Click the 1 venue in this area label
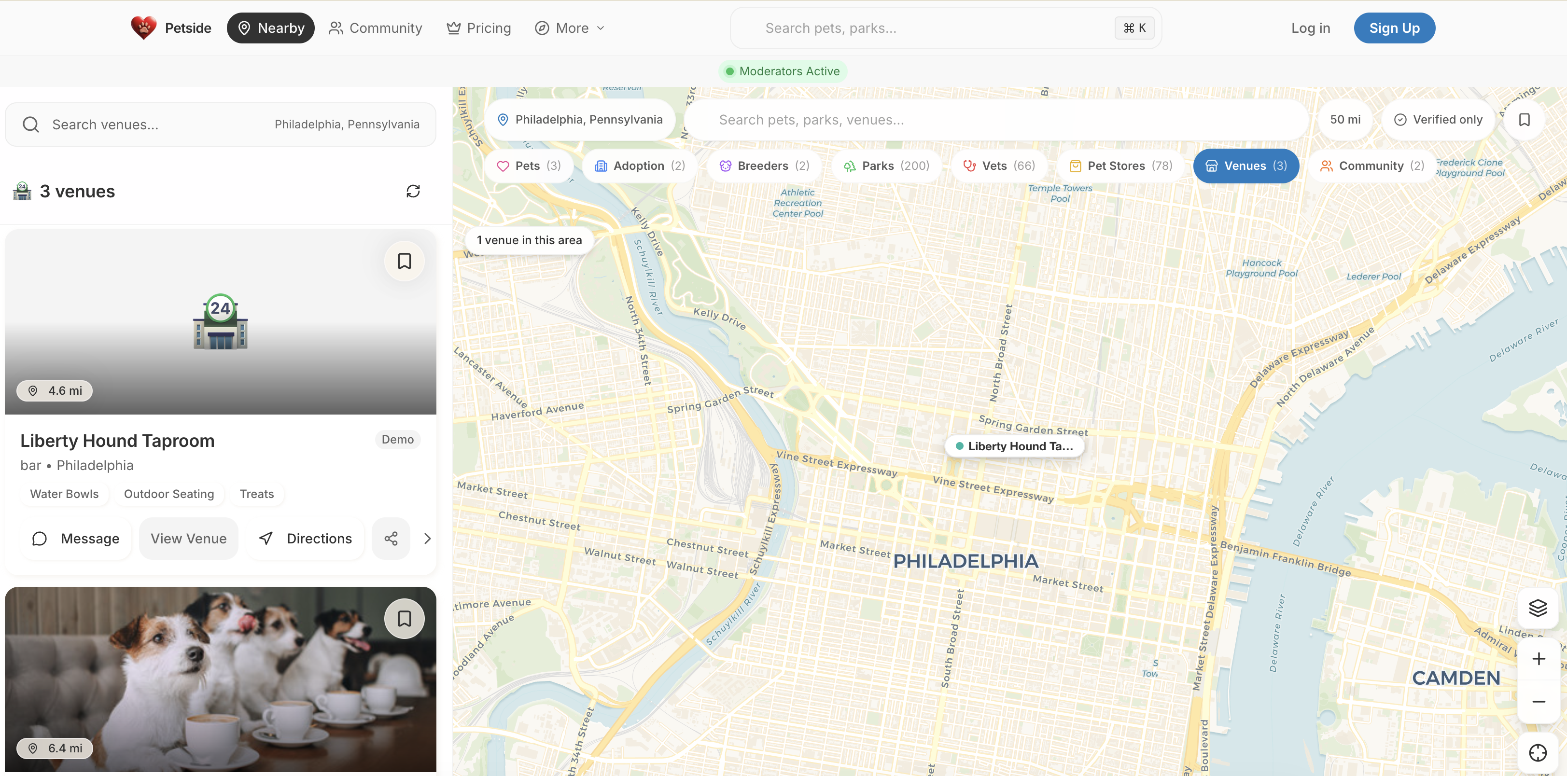Image resolution: width=1567 pixels, height=776 pixels. click(x=529, y=240)
